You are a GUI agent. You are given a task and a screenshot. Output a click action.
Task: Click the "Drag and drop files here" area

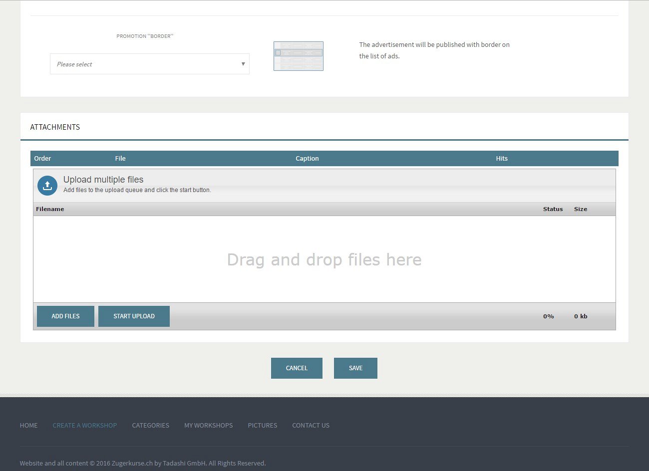[324, 259]
